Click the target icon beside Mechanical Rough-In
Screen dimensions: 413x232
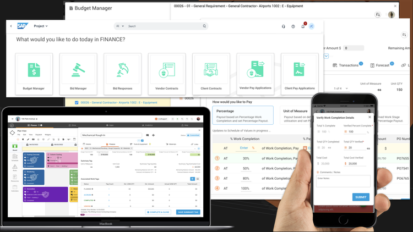tap(153, 135)
